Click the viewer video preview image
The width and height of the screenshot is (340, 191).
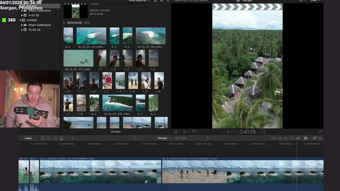247,66
